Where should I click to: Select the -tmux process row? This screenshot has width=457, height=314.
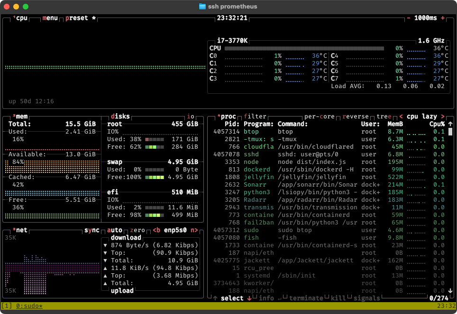tap(329, 139)
